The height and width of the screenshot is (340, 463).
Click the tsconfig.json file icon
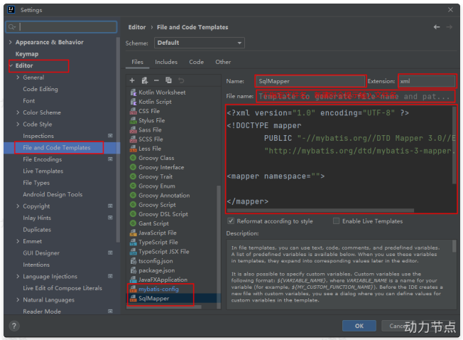click(134, 261)
